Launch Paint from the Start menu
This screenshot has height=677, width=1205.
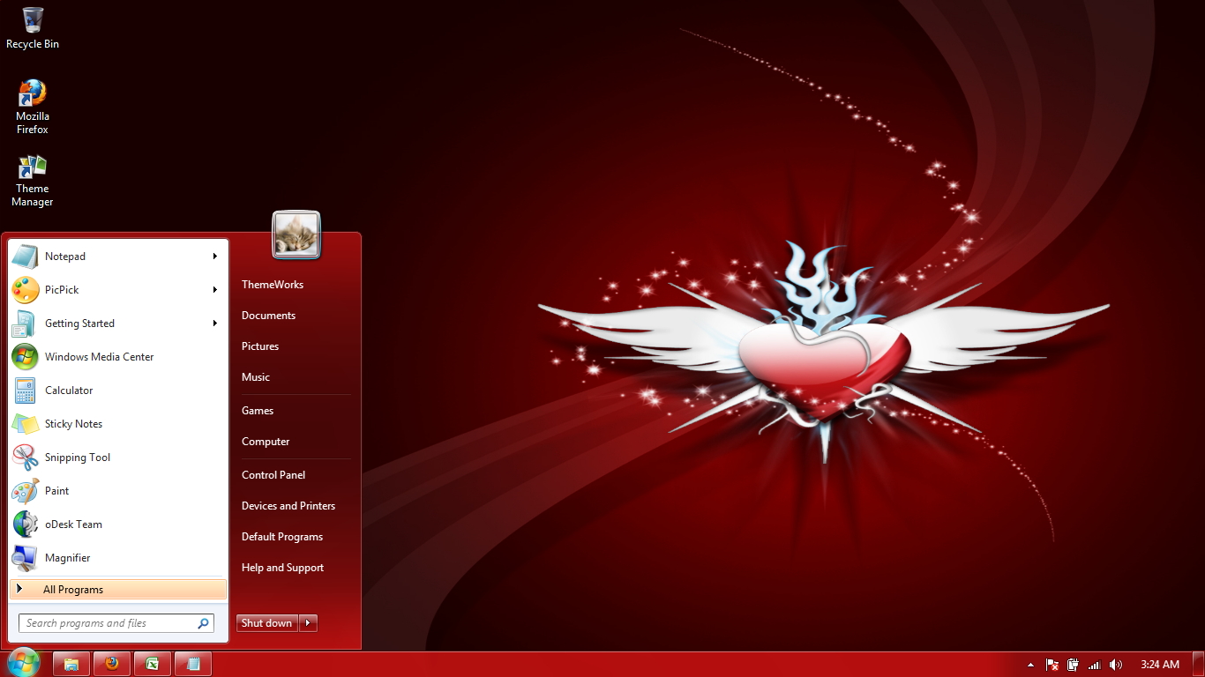pos(56,490)
